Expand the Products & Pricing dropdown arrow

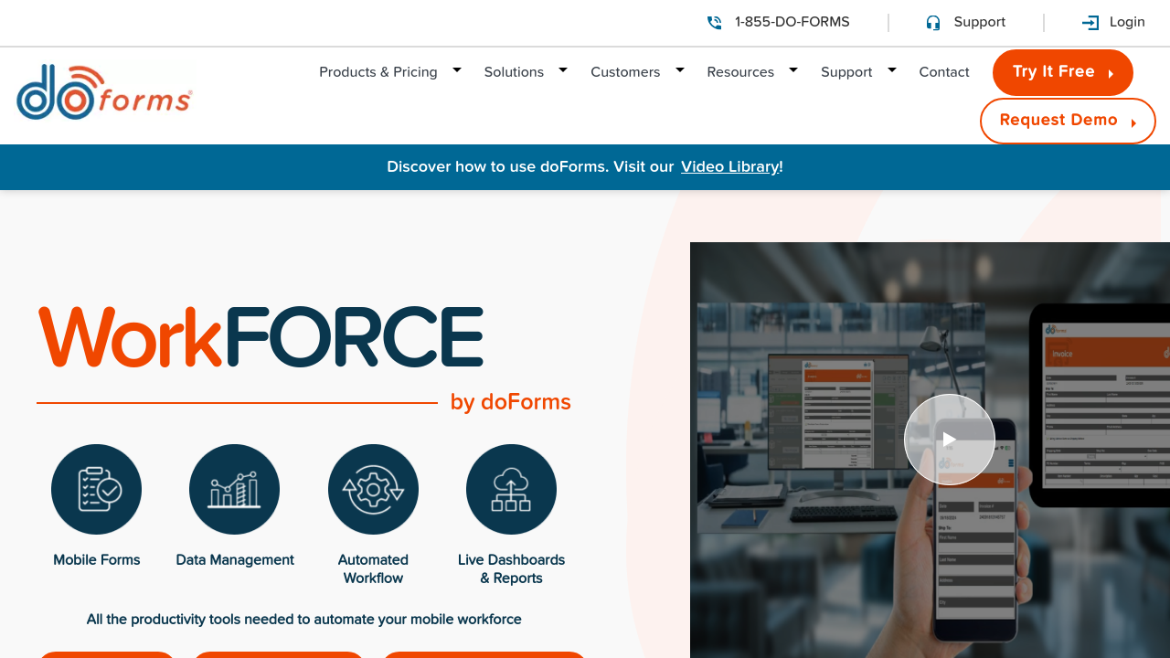click(457, 70)
